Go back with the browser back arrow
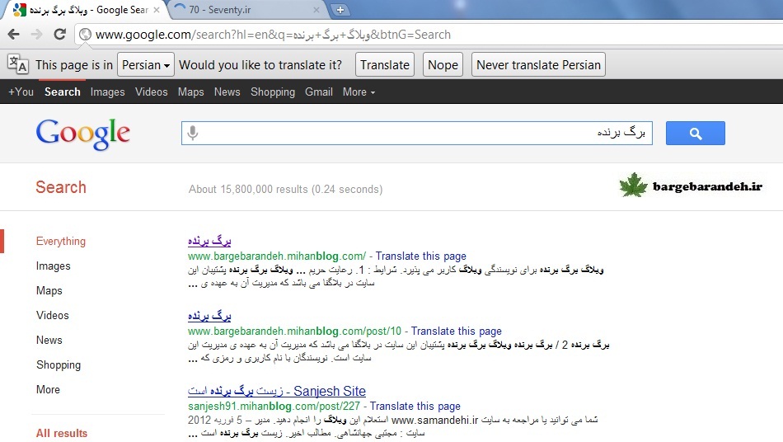This screenshot has height=442, width=783. pyautogui.click(x=14, y=35)
